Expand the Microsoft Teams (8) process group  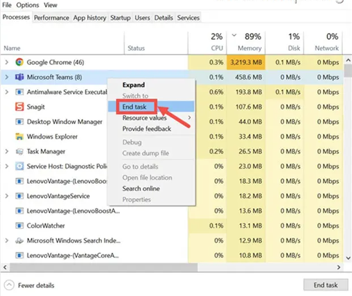click(7, 77)
